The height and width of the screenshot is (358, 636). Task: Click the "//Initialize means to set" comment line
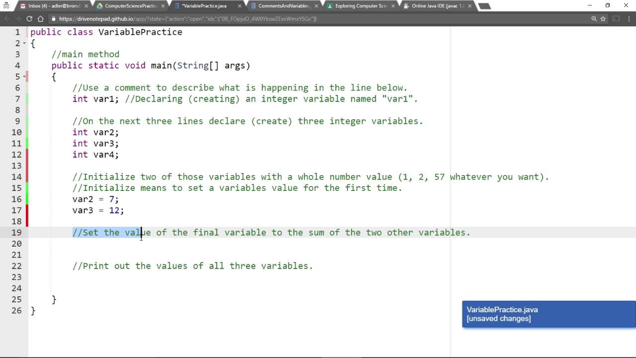click(x=238, y=188)
